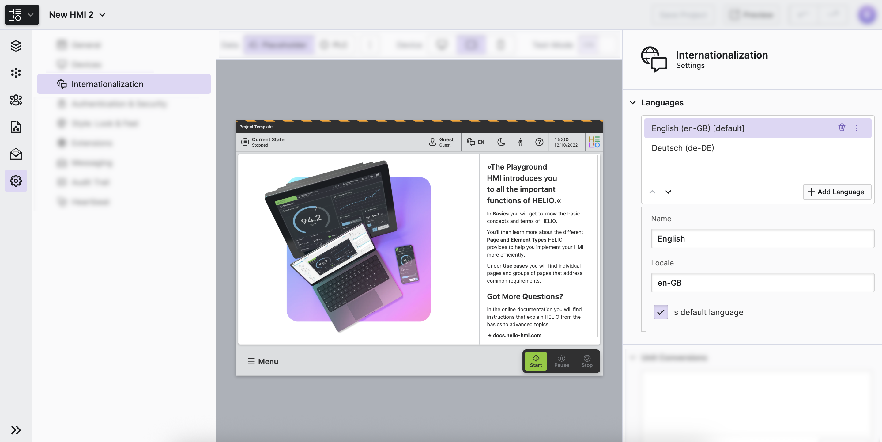
Task: Open three-dot menu for English language
Action: pos(856,128)
